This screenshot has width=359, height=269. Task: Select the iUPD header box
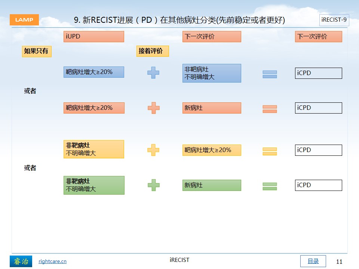coord(94,37)
